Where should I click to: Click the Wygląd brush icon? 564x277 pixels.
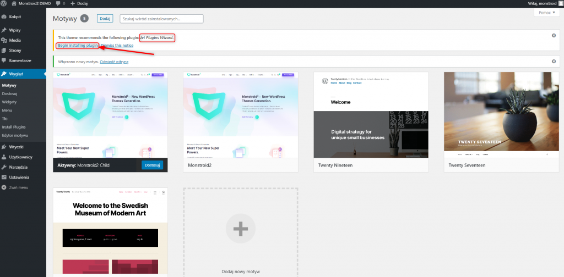pyautogui.click(x=4, y=74)
